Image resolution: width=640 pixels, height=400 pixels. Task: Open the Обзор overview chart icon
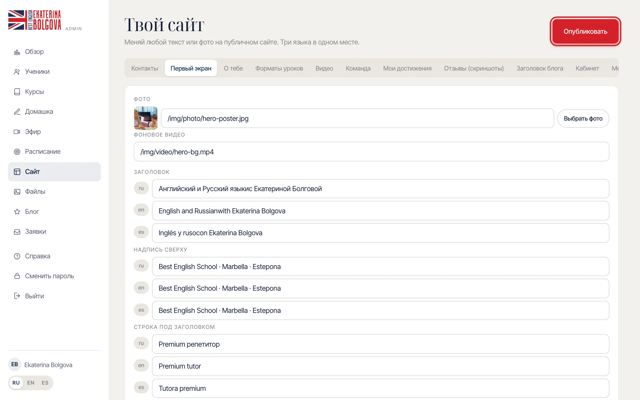[17, 52]
